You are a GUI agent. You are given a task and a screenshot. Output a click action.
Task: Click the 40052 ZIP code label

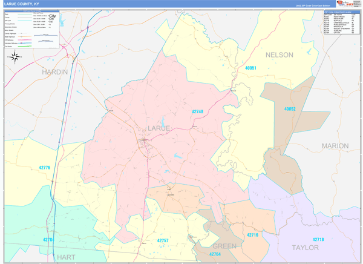(290, 109)
